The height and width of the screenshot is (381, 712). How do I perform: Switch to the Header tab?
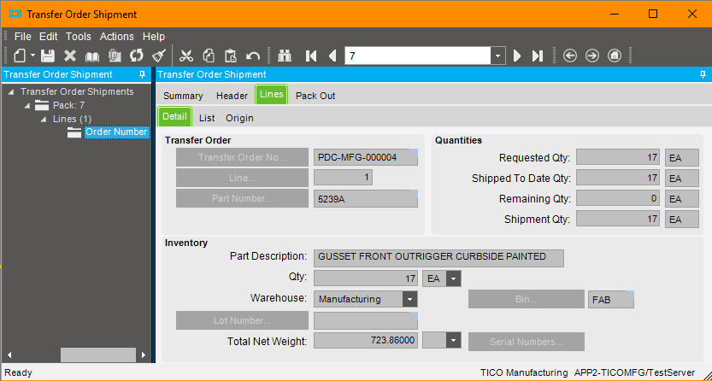coord(232,96)
